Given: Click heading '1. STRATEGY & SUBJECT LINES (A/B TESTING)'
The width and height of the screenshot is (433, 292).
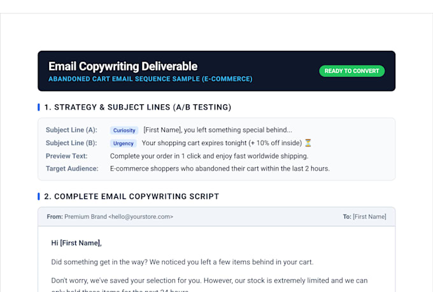Looking at the screenshot, I should tap(138, 107).
